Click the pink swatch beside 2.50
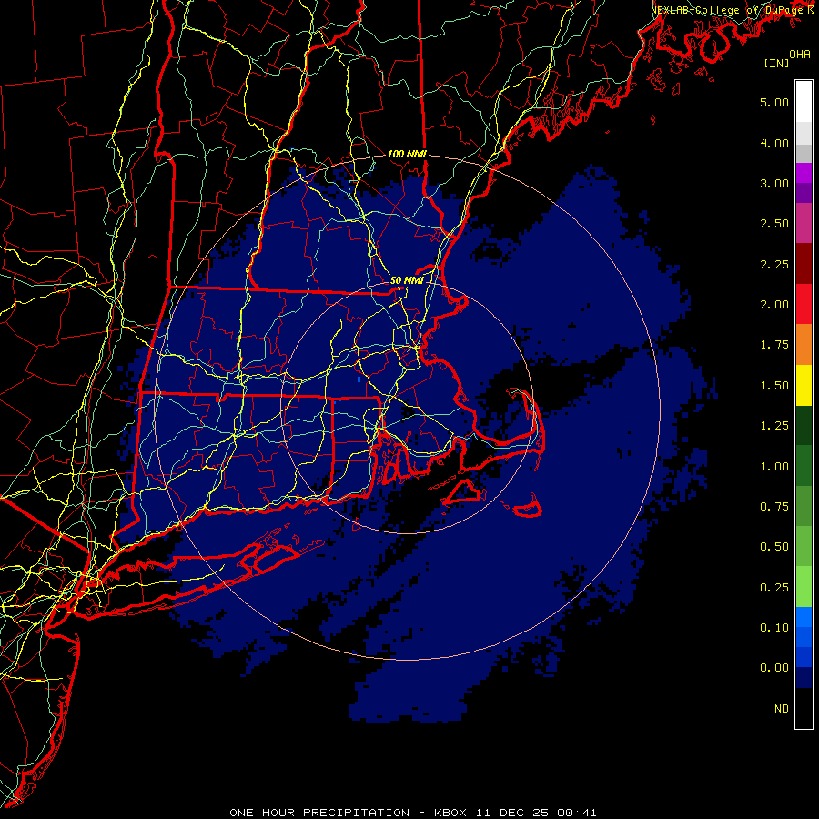This screenshot has height=819, width=819. (x=804, y=223)
